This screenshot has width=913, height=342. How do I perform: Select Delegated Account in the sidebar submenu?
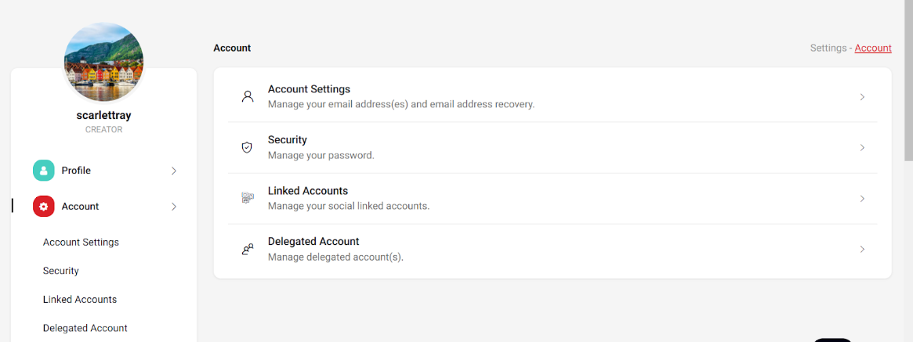(x=85, y=328)
